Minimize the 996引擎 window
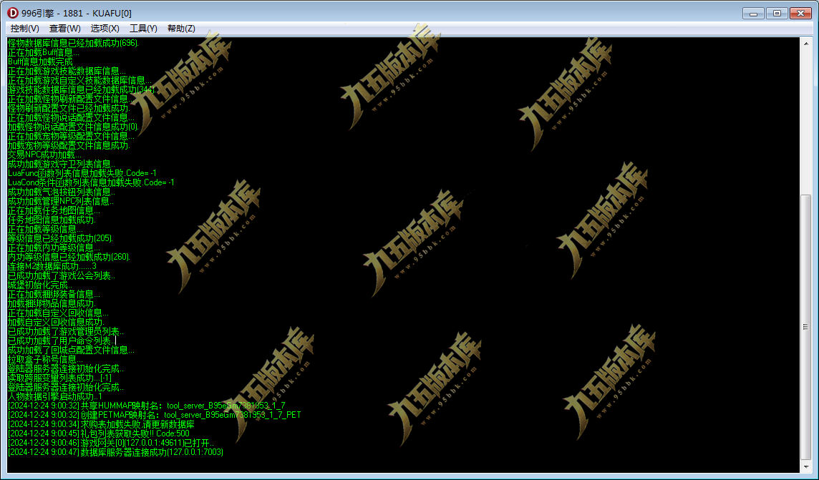 pyautogui.click(x=753, y=13)
